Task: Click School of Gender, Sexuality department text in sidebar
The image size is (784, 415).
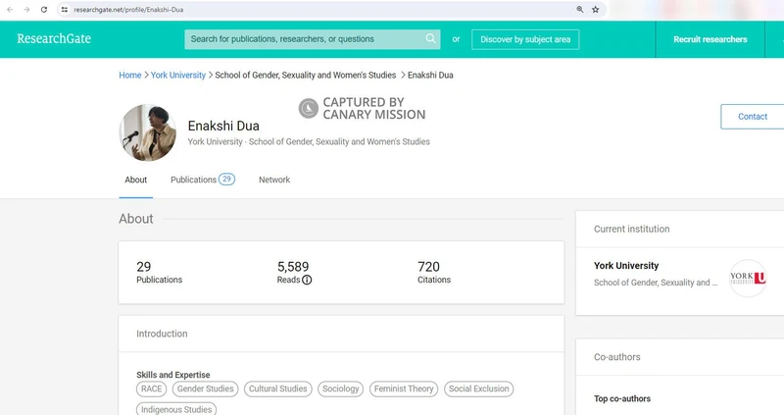Action: tap(656, 283)
